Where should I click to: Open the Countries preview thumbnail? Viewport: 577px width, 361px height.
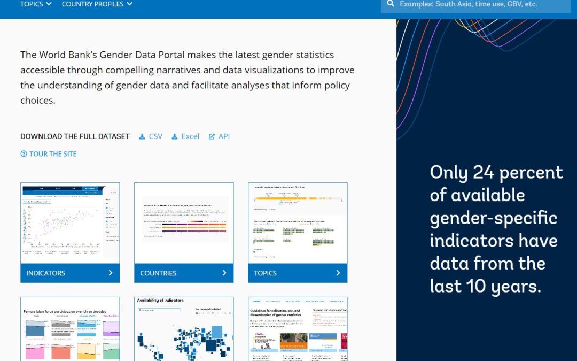[x=184, y=223]
